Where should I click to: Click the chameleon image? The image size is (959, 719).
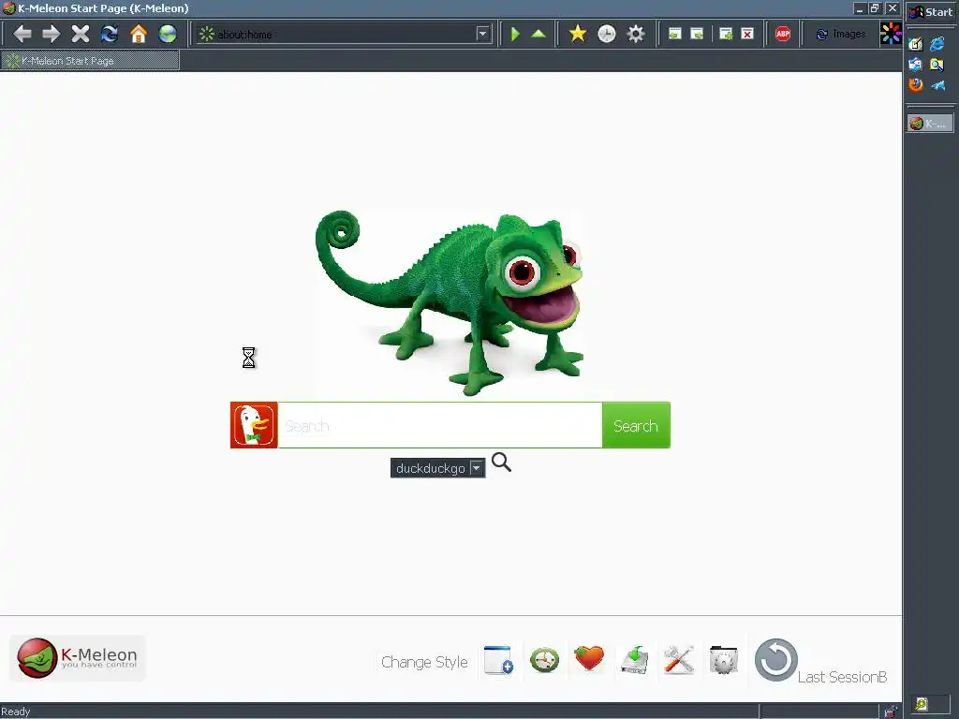point(450,302)
